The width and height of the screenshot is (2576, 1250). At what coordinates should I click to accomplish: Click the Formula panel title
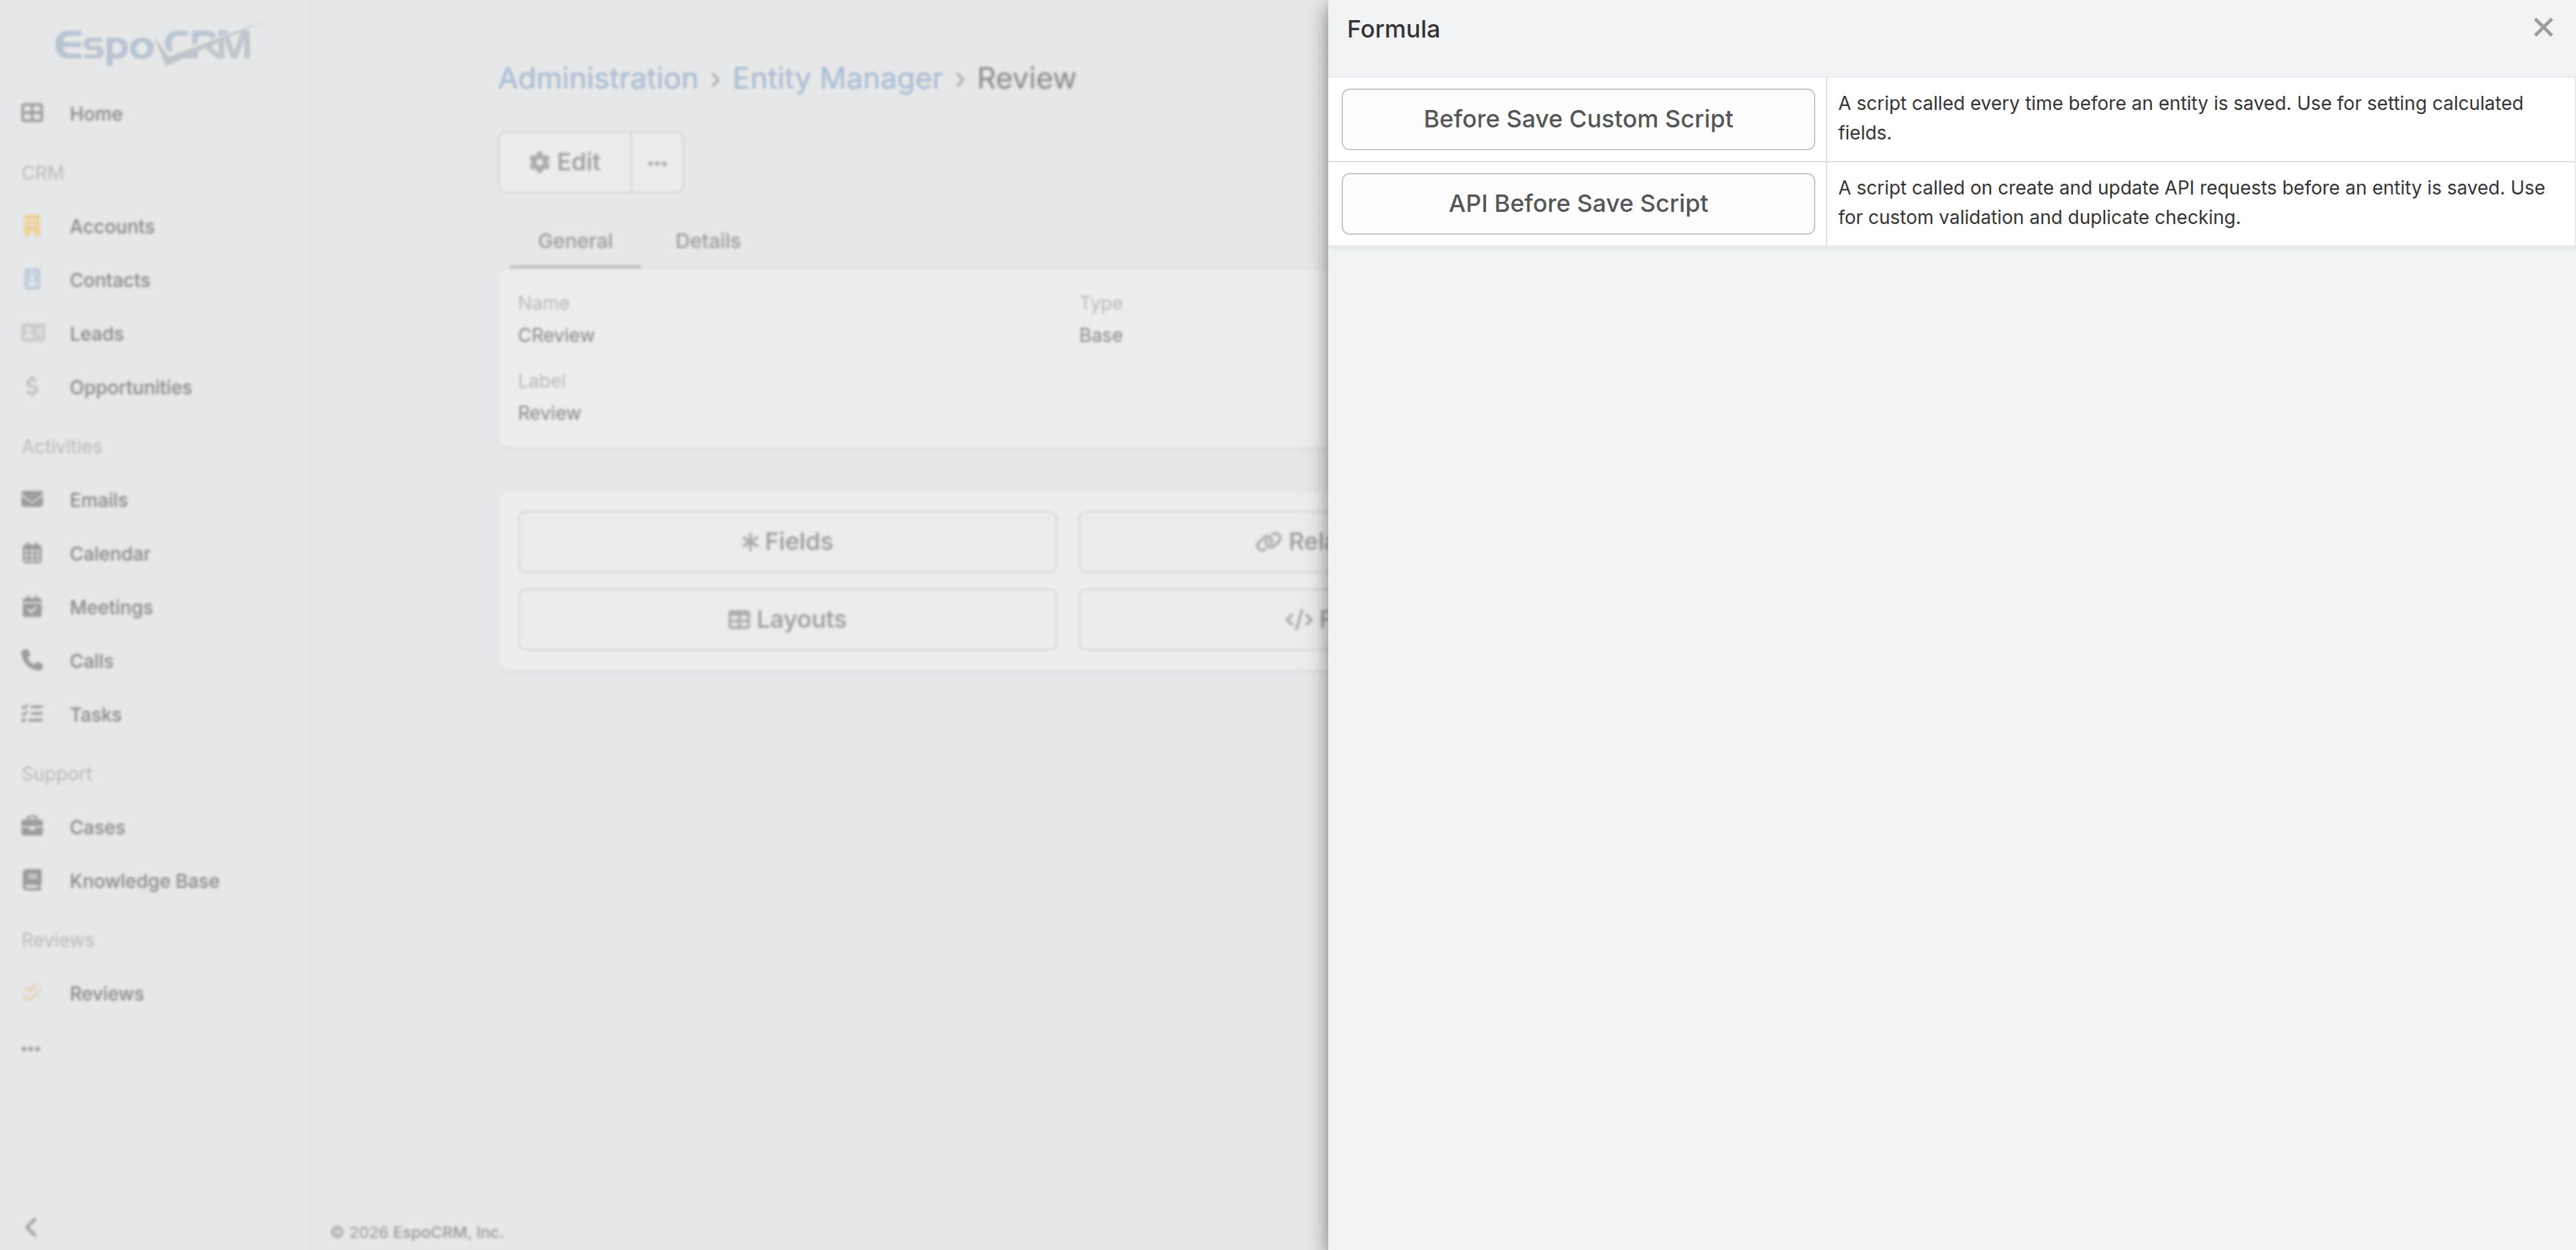(1393, 30)
